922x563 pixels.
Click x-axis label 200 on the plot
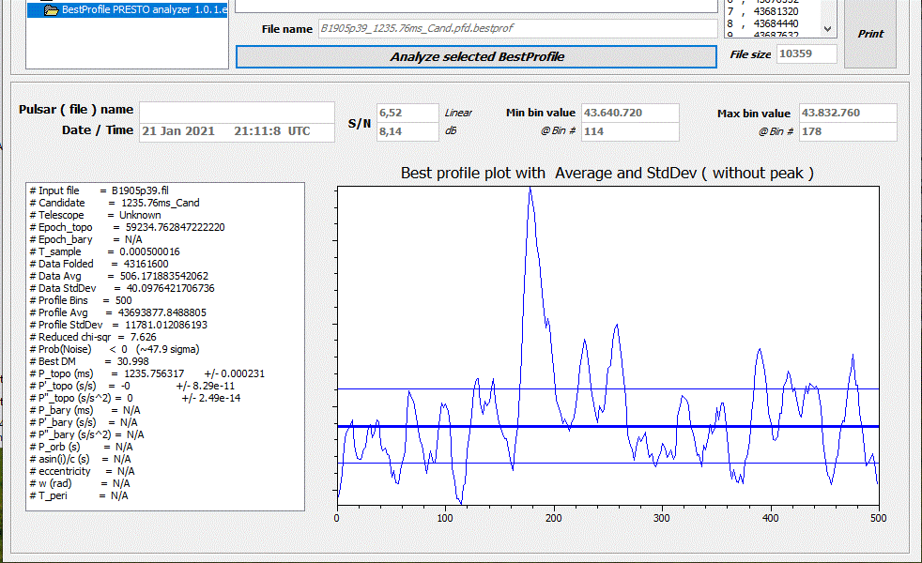click(554, 518)
